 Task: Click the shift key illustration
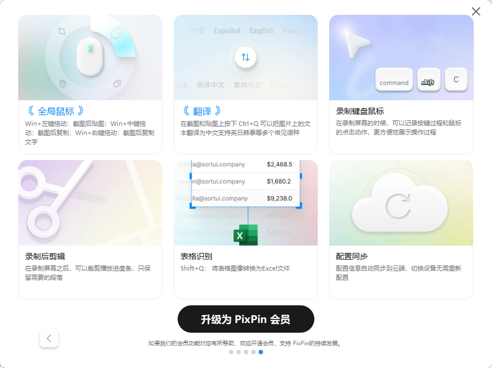pos(429,80)
